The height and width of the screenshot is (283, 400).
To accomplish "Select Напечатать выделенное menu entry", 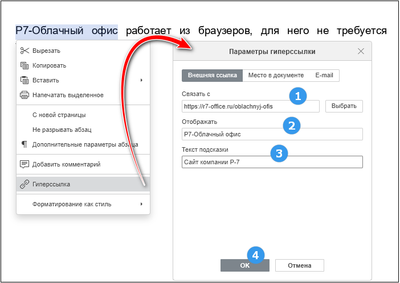I will 83,95.
